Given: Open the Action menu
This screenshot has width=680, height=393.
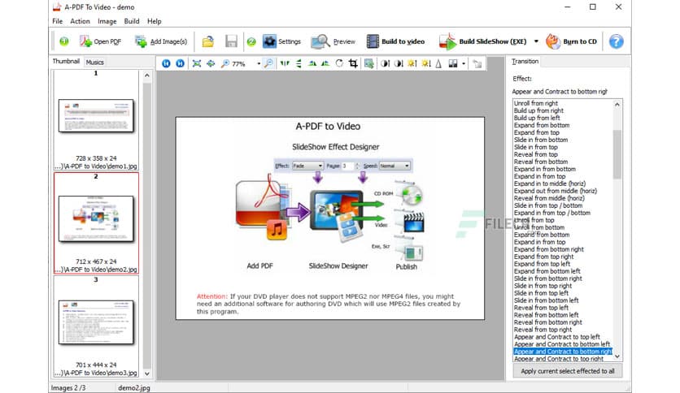Looking at the screenshot, I should coord(80,21).
